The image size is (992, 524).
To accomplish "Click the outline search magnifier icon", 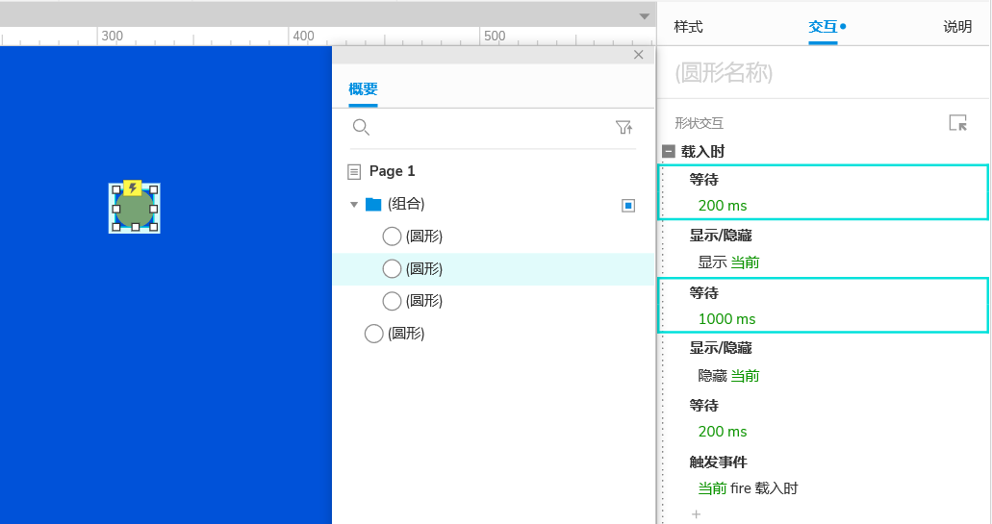I will [x=361, y=127].
